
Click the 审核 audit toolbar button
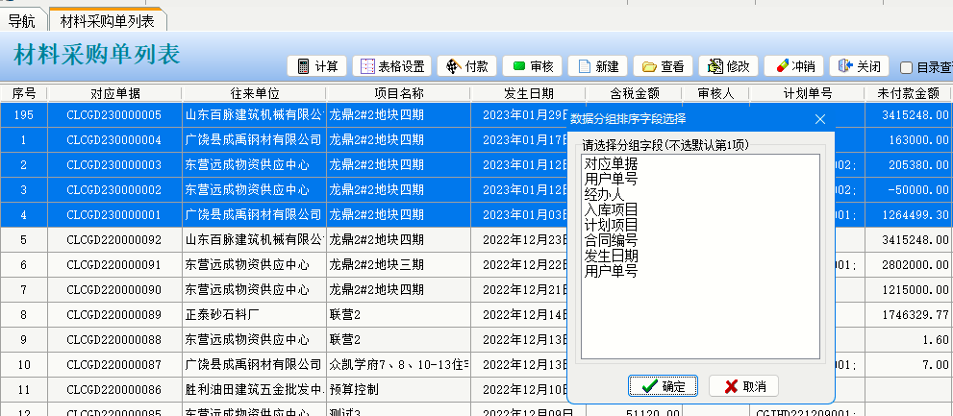532,66
